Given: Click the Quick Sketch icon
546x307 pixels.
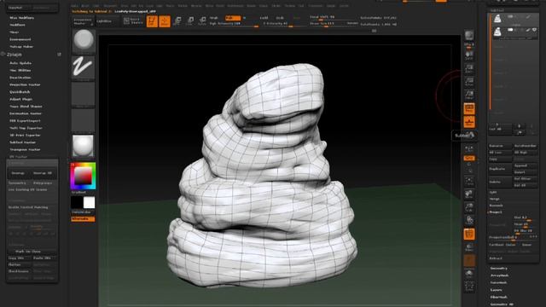Looking at the screenshot, I should pos(133,20).
